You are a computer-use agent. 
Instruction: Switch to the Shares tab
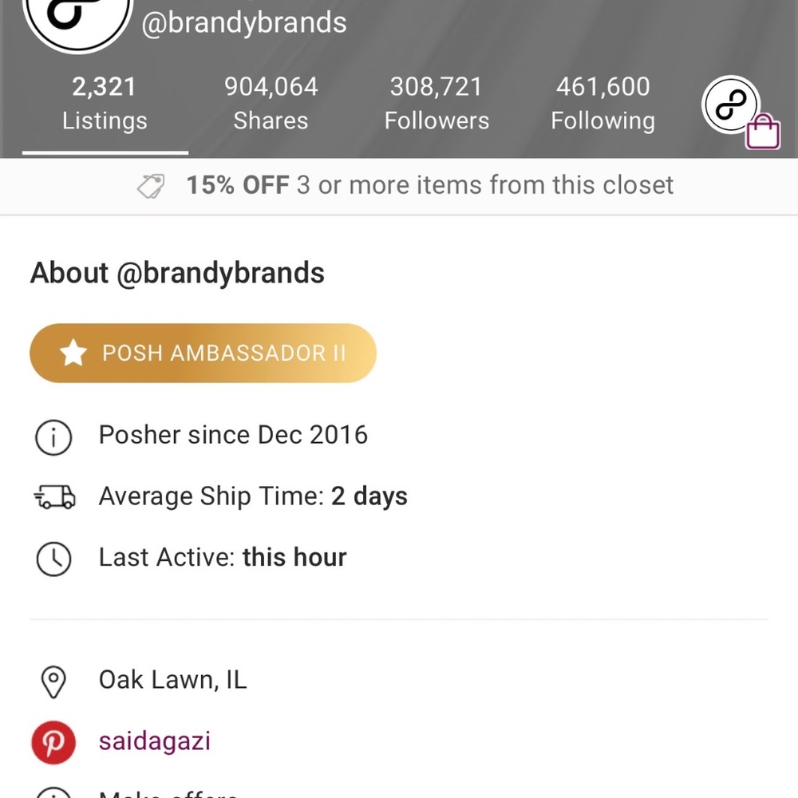click(271, 102)
